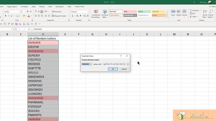The image size is (216, 121).
Task: Apply the yellow Fill Color bucket
Action: 24,16
